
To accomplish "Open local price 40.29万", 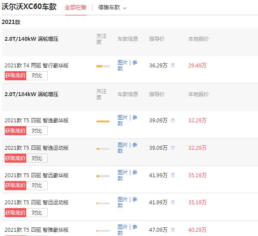I will pyautogui.click(x=197, y=230).
